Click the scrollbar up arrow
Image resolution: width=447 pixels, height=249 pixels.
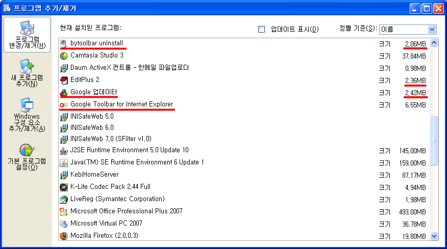[434, 43]
